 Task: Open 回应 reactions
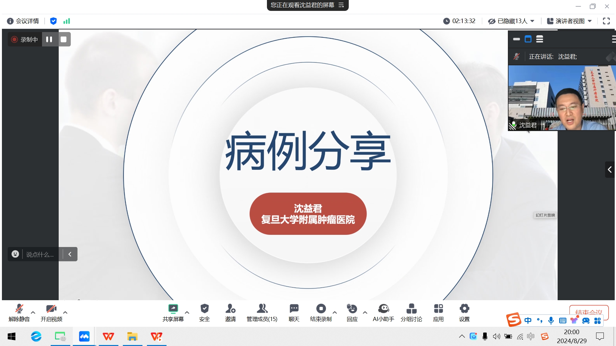click(x=352, y=313)
